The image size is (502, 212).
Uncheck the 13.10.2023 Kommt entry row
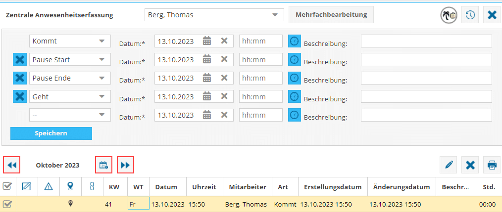tap(7, 204)
